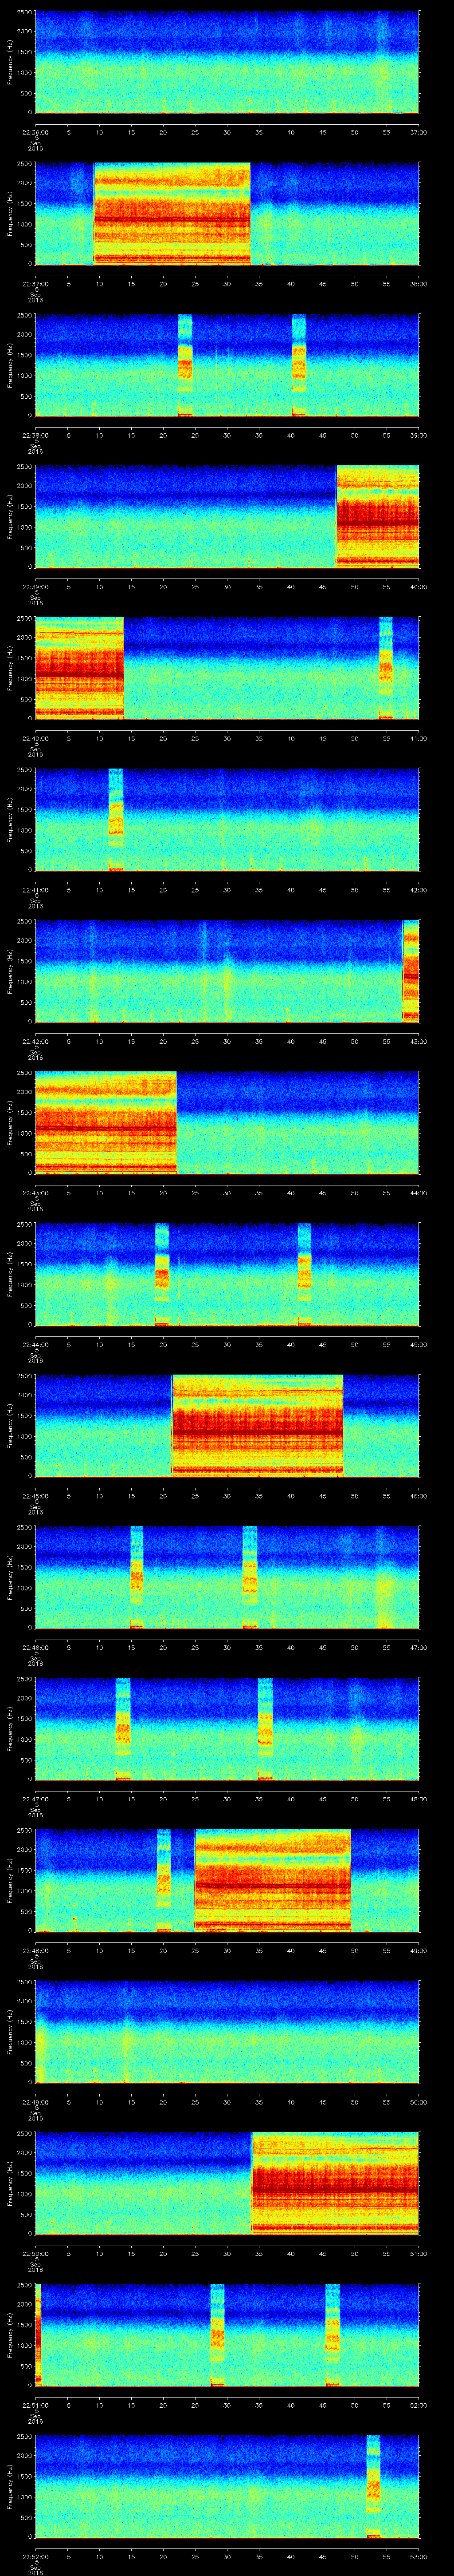Click the narrow burst before the wide burst at 22:48:00
Viewport: 454px width, 2576px height.
(x=164, y=1880)
